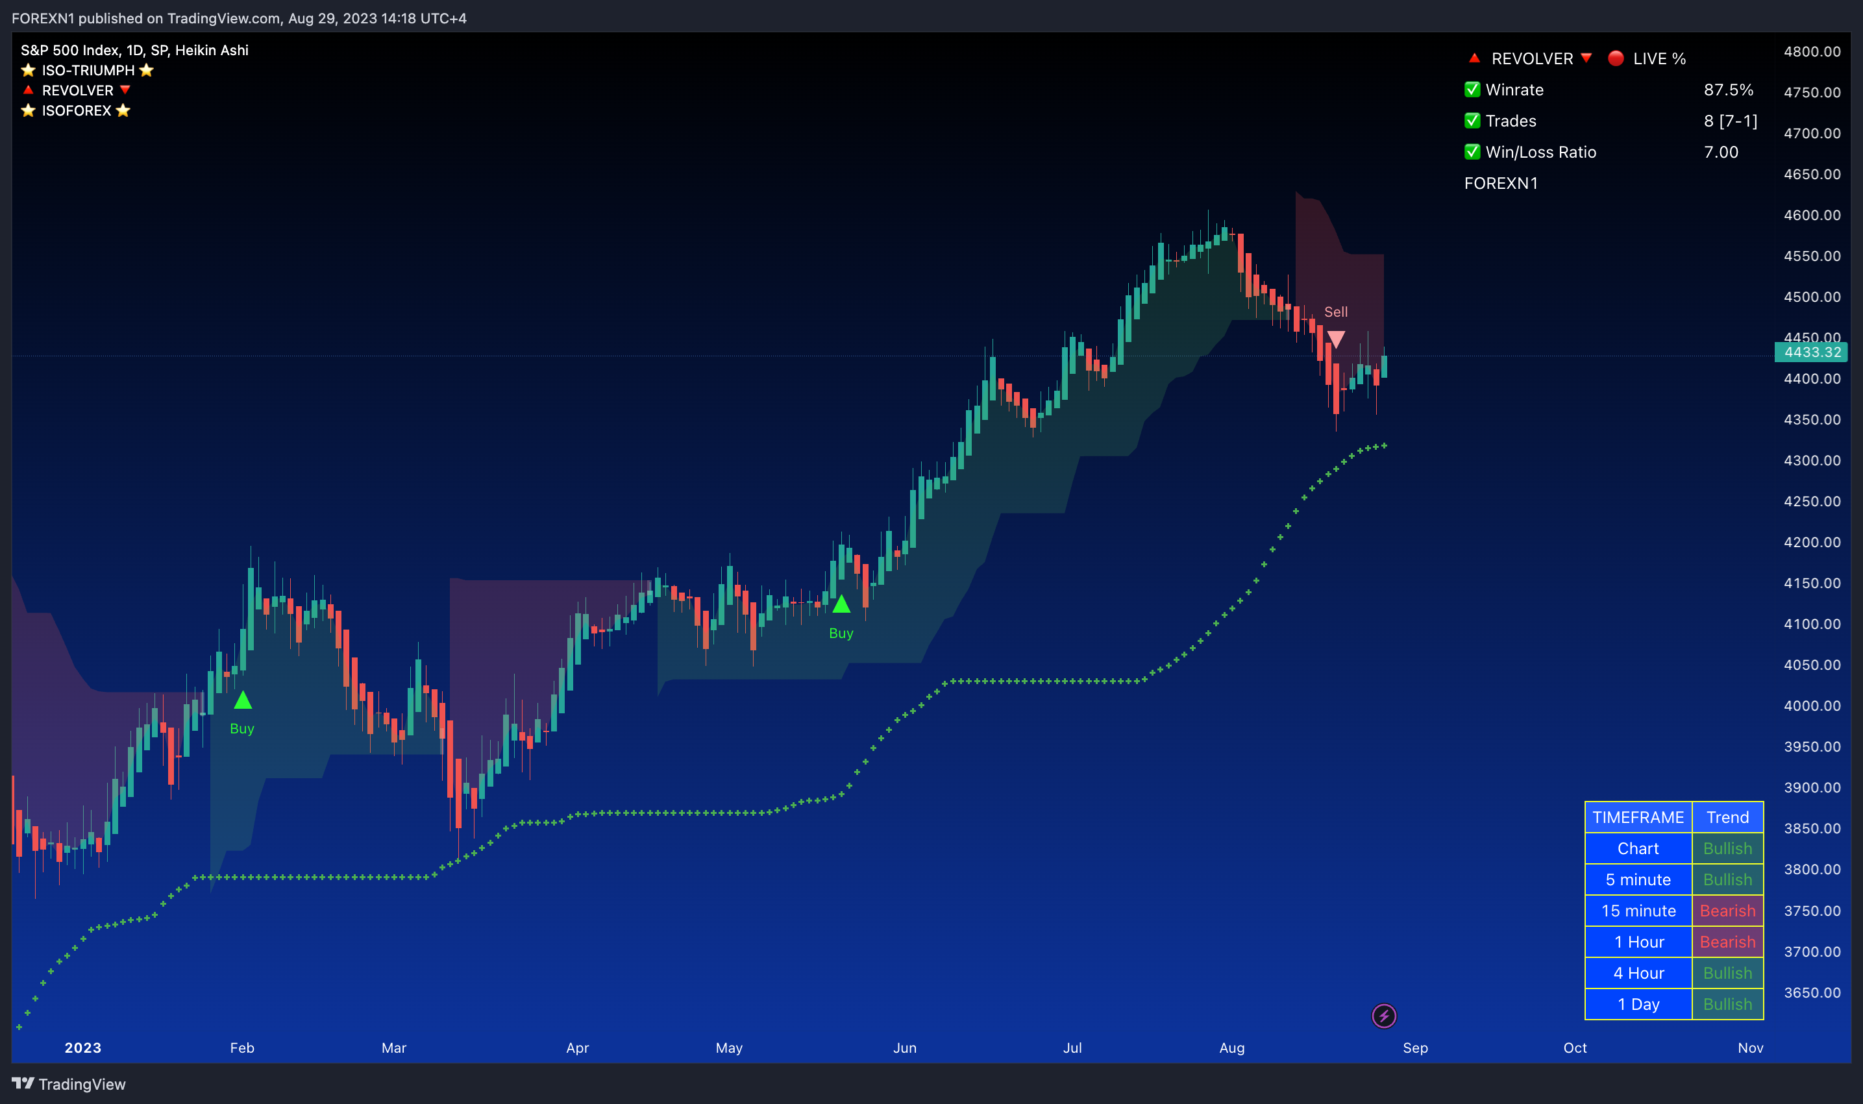Viewport: 1863px width, 1104px height.
Task: Click the Buy arrow near late May
Action: 841,604
